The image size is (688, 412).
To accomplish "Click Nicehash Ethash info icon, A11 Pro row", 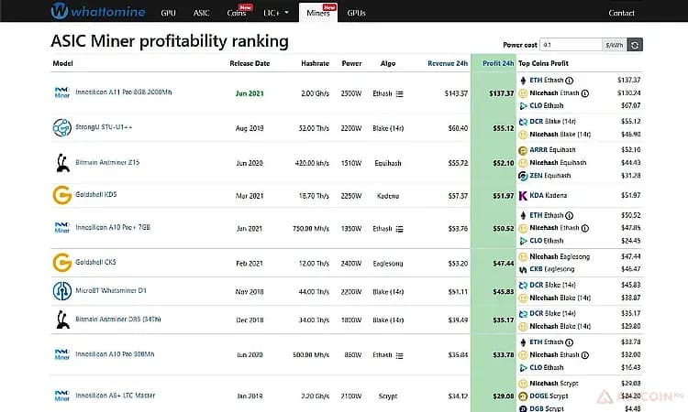I will point(585,93).
